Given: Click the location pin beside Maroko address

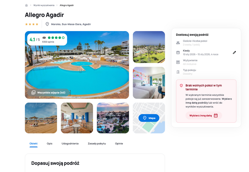Looking at the screenshot, I should 47,24.
